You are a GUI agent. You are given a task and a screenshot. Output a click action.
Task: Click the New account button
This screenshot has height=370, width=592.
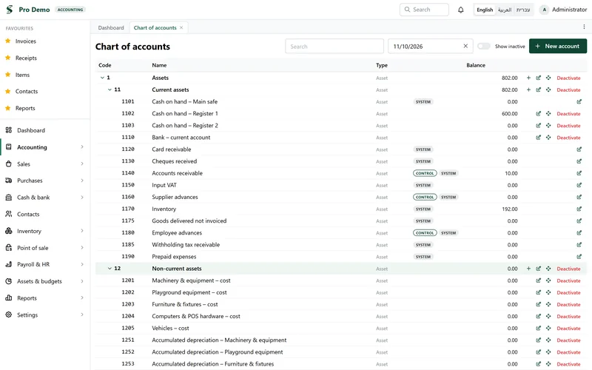coord(558,46)
